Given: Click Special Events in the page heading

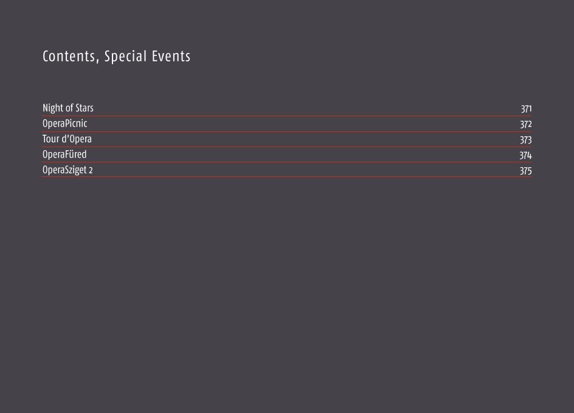Looking at the screenshot, I should coord(147,57).
